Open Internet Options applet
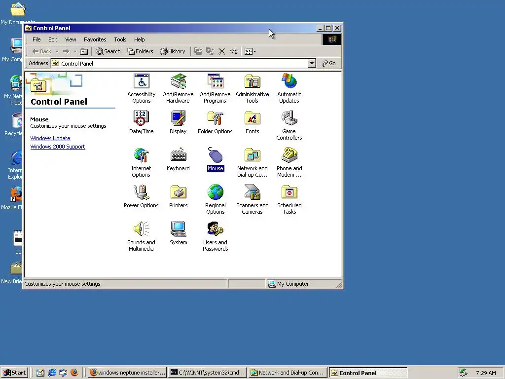Viewport: 505px width, 379px height. 141,162
